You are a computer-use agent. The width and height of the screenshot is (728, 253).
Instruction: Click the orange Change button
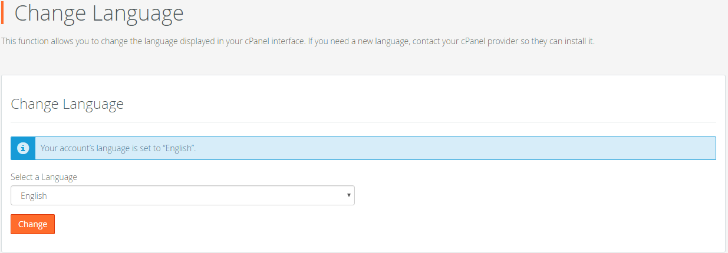tap(32, 224)
